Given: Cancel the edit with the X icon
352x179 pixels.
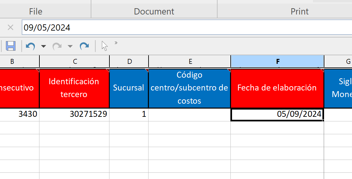Looking at the screenshot, I should tap(11, 28).
